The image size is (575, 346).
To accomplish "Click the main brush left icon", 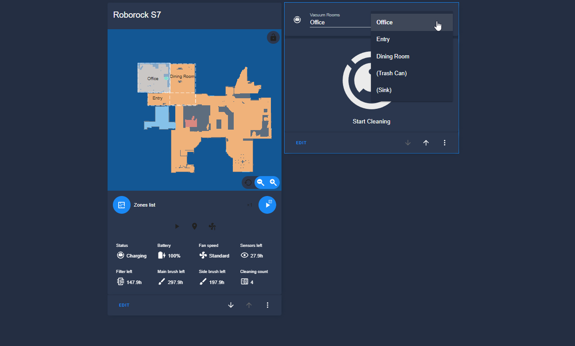I will [162, 281].
